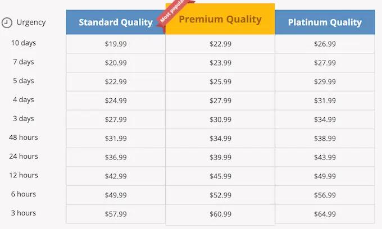Pick the $27.99 Platinum 7 days price
The height and width of the screenshot is (229, 382).
[x=325, y=63]
